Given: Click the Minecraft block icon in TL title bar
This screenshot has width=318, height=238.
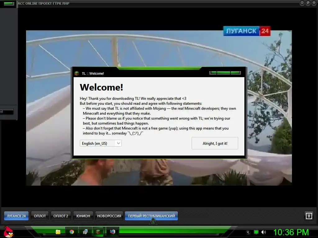Looking at the screenshot, I should [77, 73].
